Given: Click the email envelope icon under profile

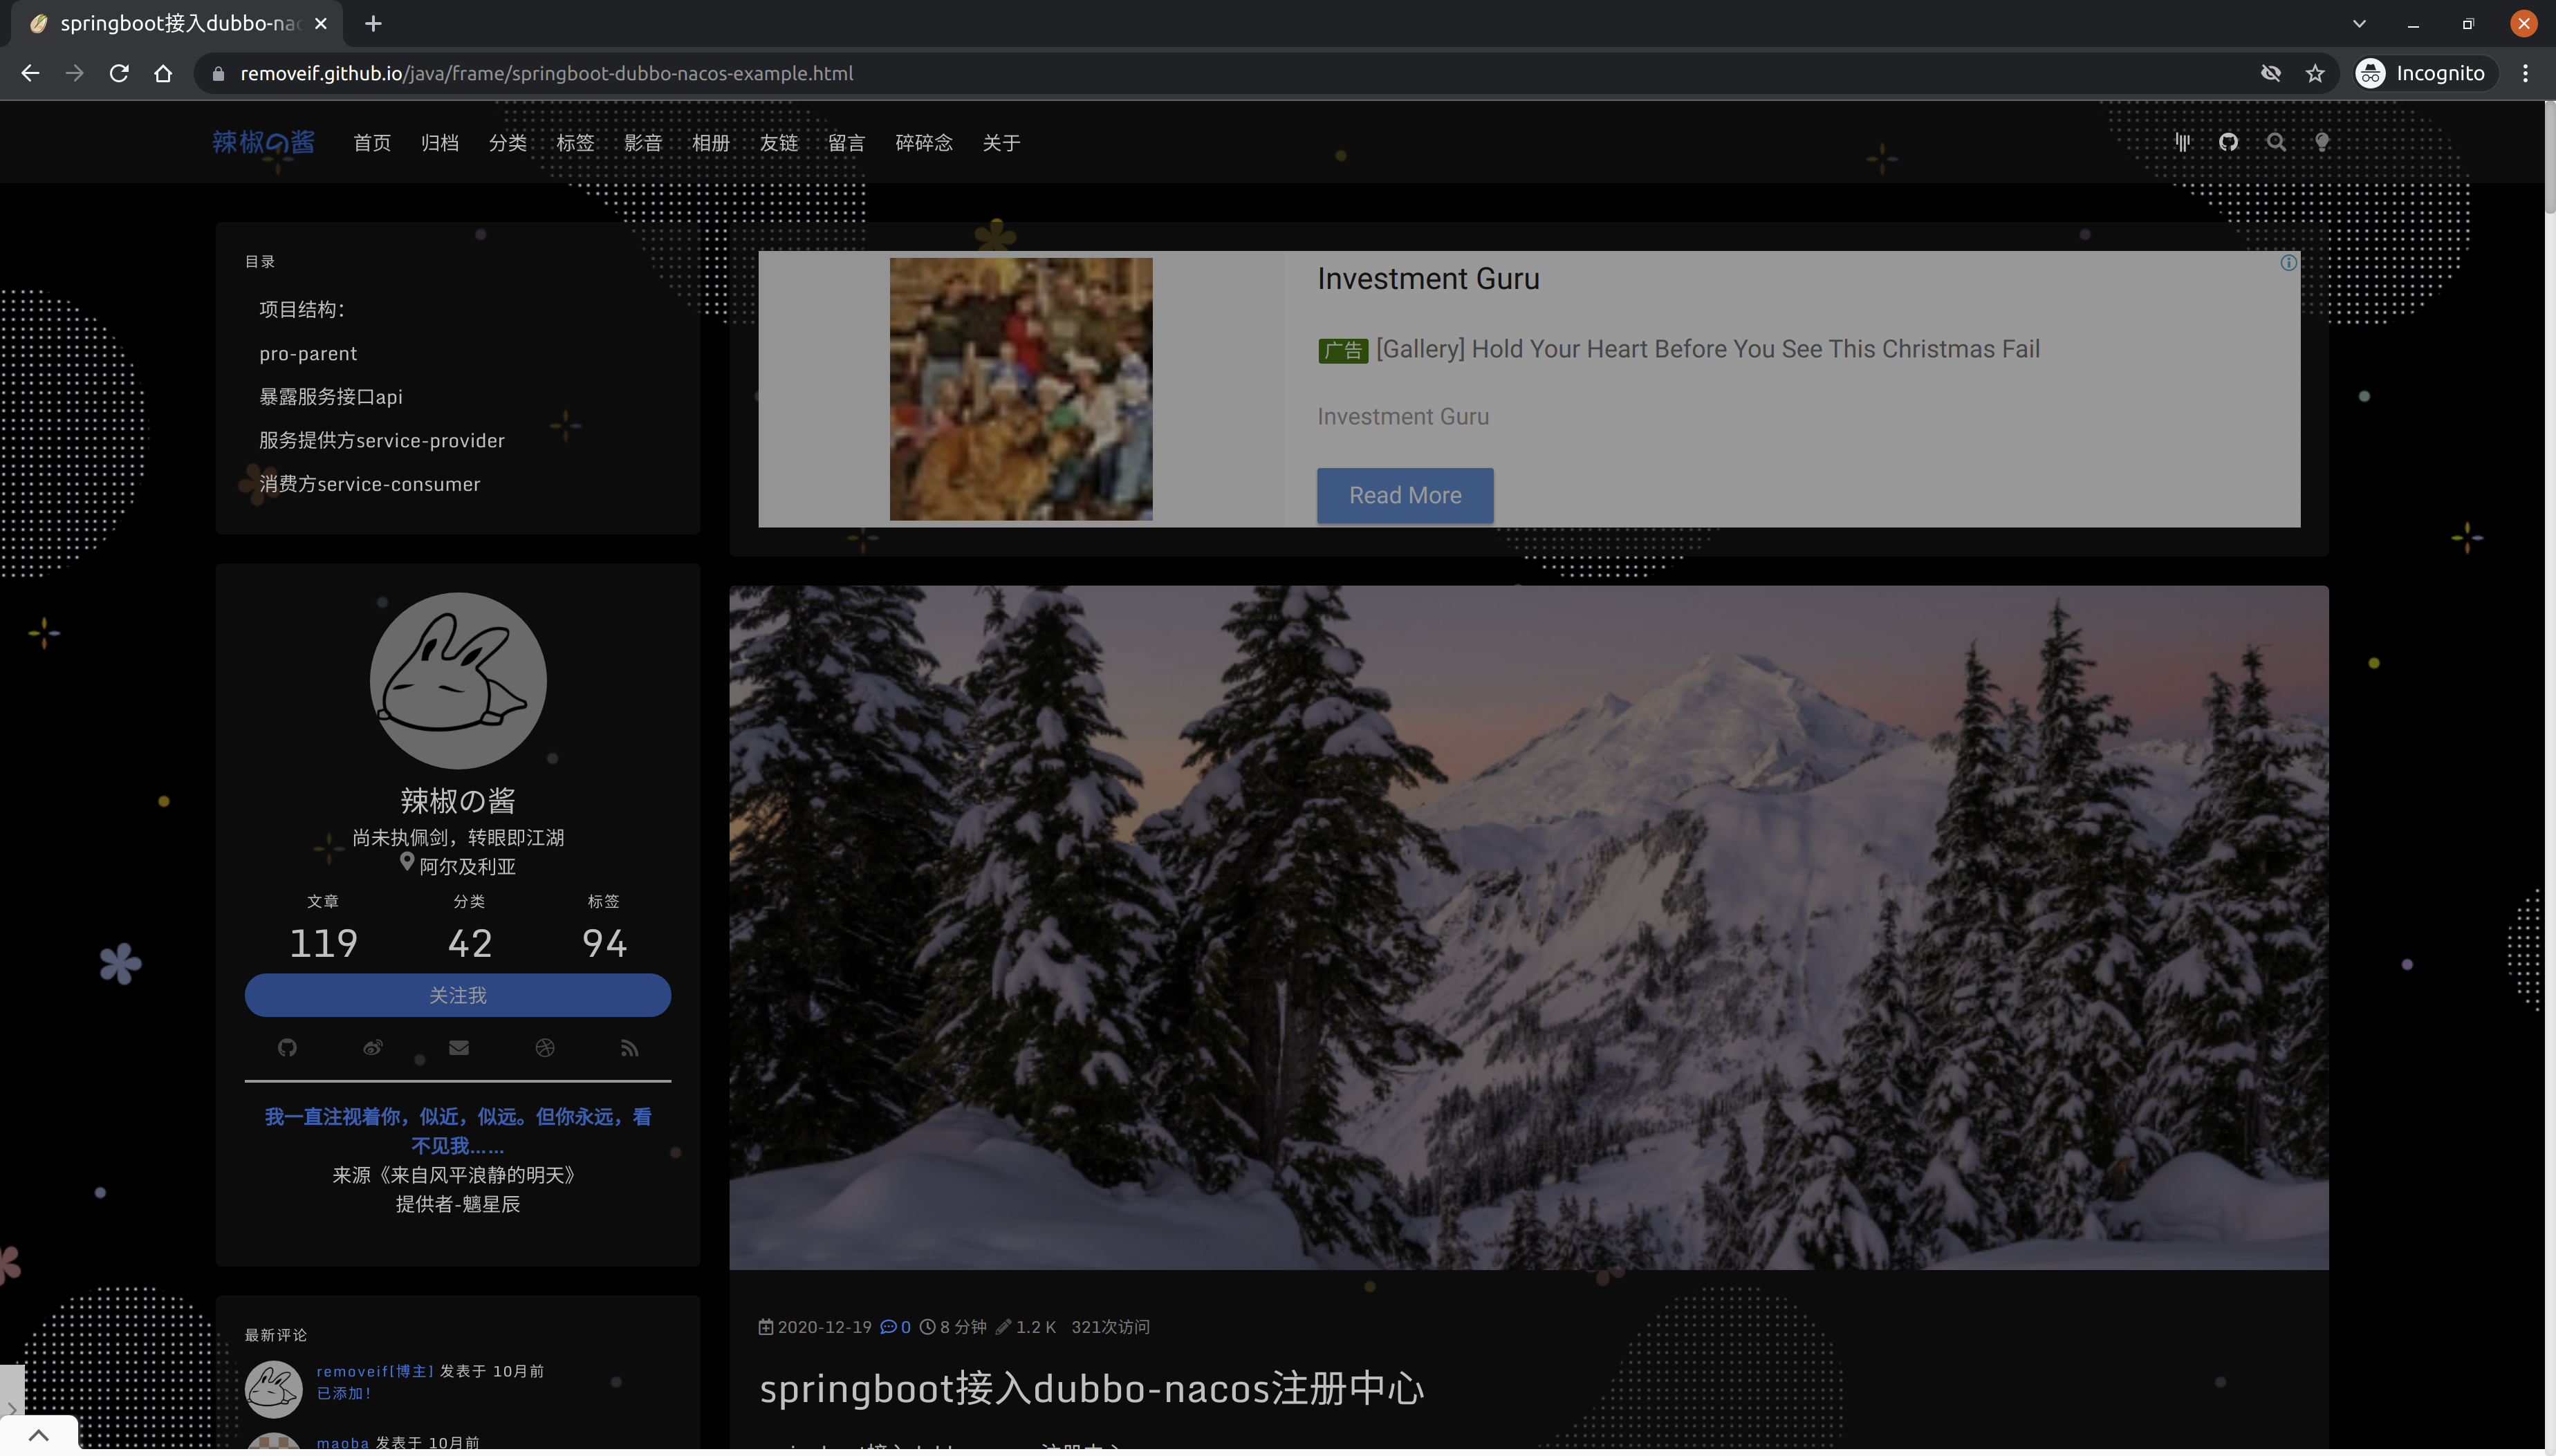Looking at the screenshot, I should click(x=459, y=1047).
